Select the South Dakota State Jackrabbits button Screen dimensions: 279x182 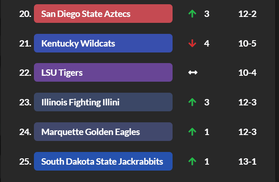tap(103, 161)
